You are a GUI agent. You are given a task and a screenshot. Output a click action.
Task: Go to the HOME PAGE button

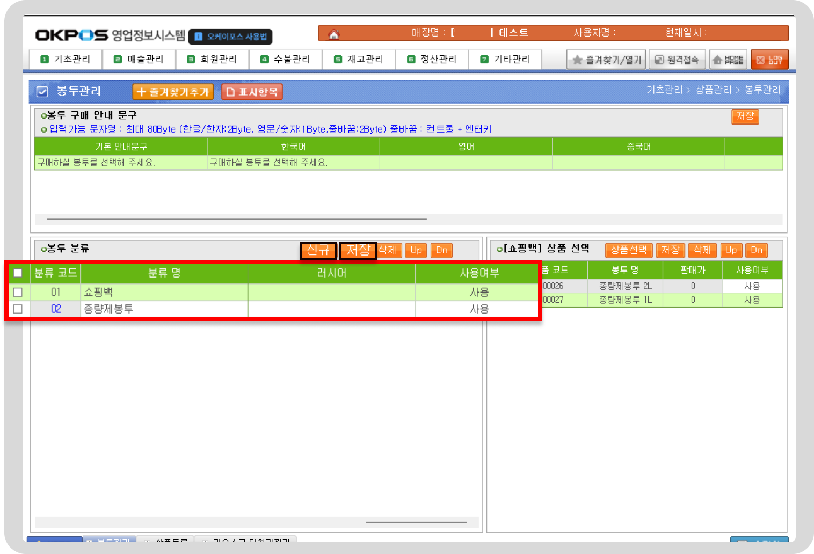point(729,60)
